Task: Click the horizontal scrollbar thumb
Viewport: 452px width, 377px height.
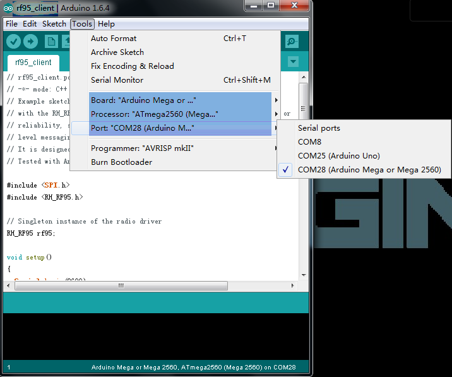Action: pos(121,286)
